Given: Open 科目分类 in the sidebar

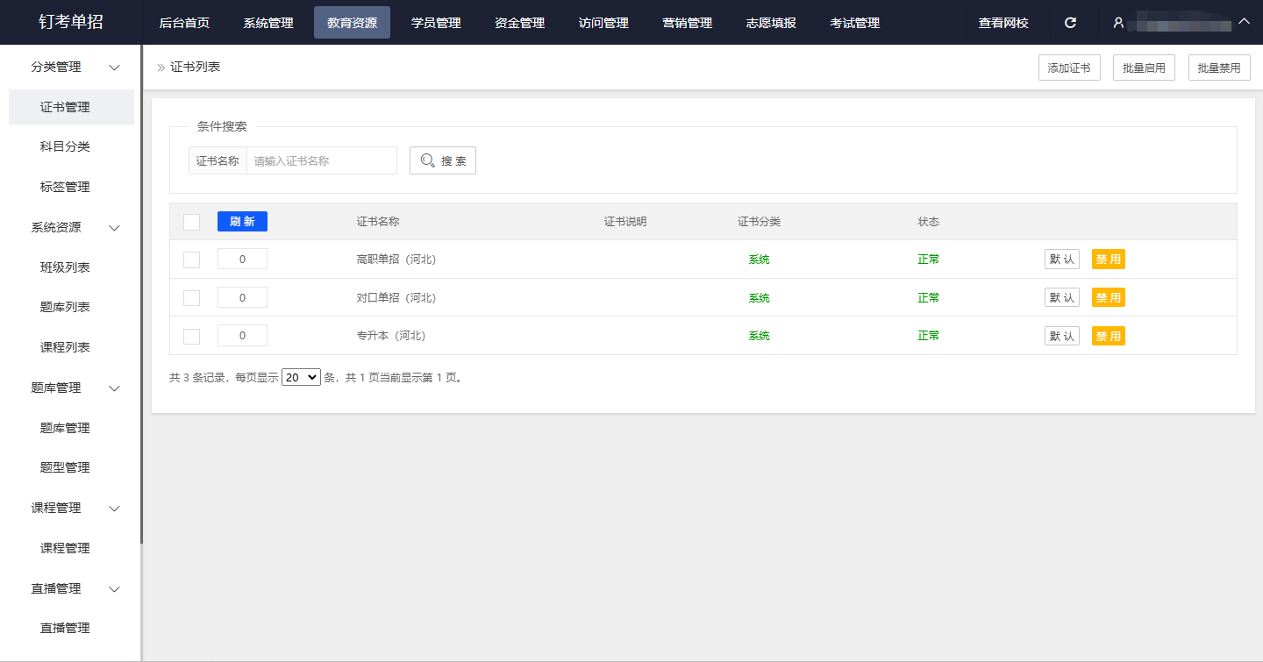Looking at the screenshot, I should tap(65, 147).
